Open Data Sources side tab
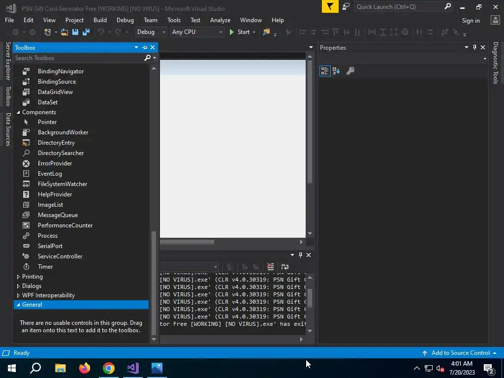The image size is (504, 378). point(8,129)
